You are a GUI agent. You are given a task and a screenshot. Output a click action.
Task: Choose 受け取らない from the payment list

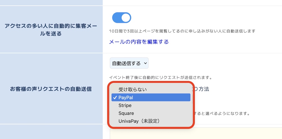(133, 89)
